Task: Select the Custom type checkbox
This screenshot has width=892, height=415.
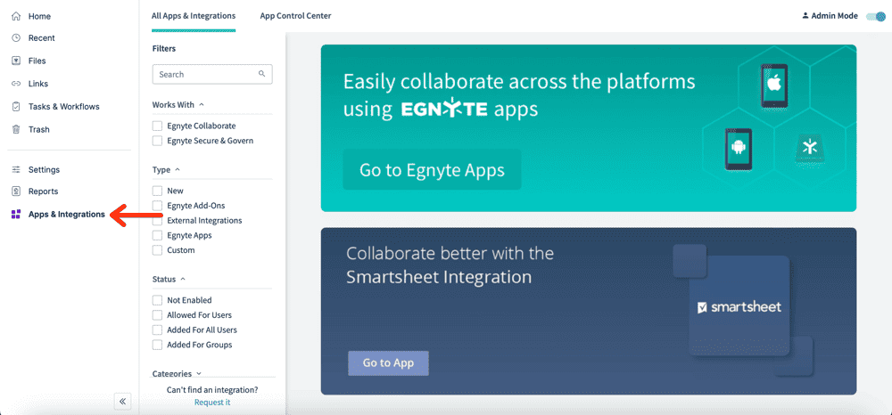Action: [158, 249]
